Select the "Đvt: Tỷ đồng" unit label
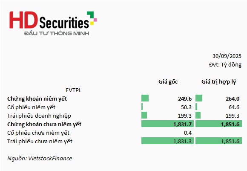Screen dimensions: 247x171 click(225, 65)
